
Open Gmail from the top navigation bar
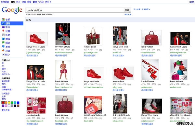tap(41, 2)
